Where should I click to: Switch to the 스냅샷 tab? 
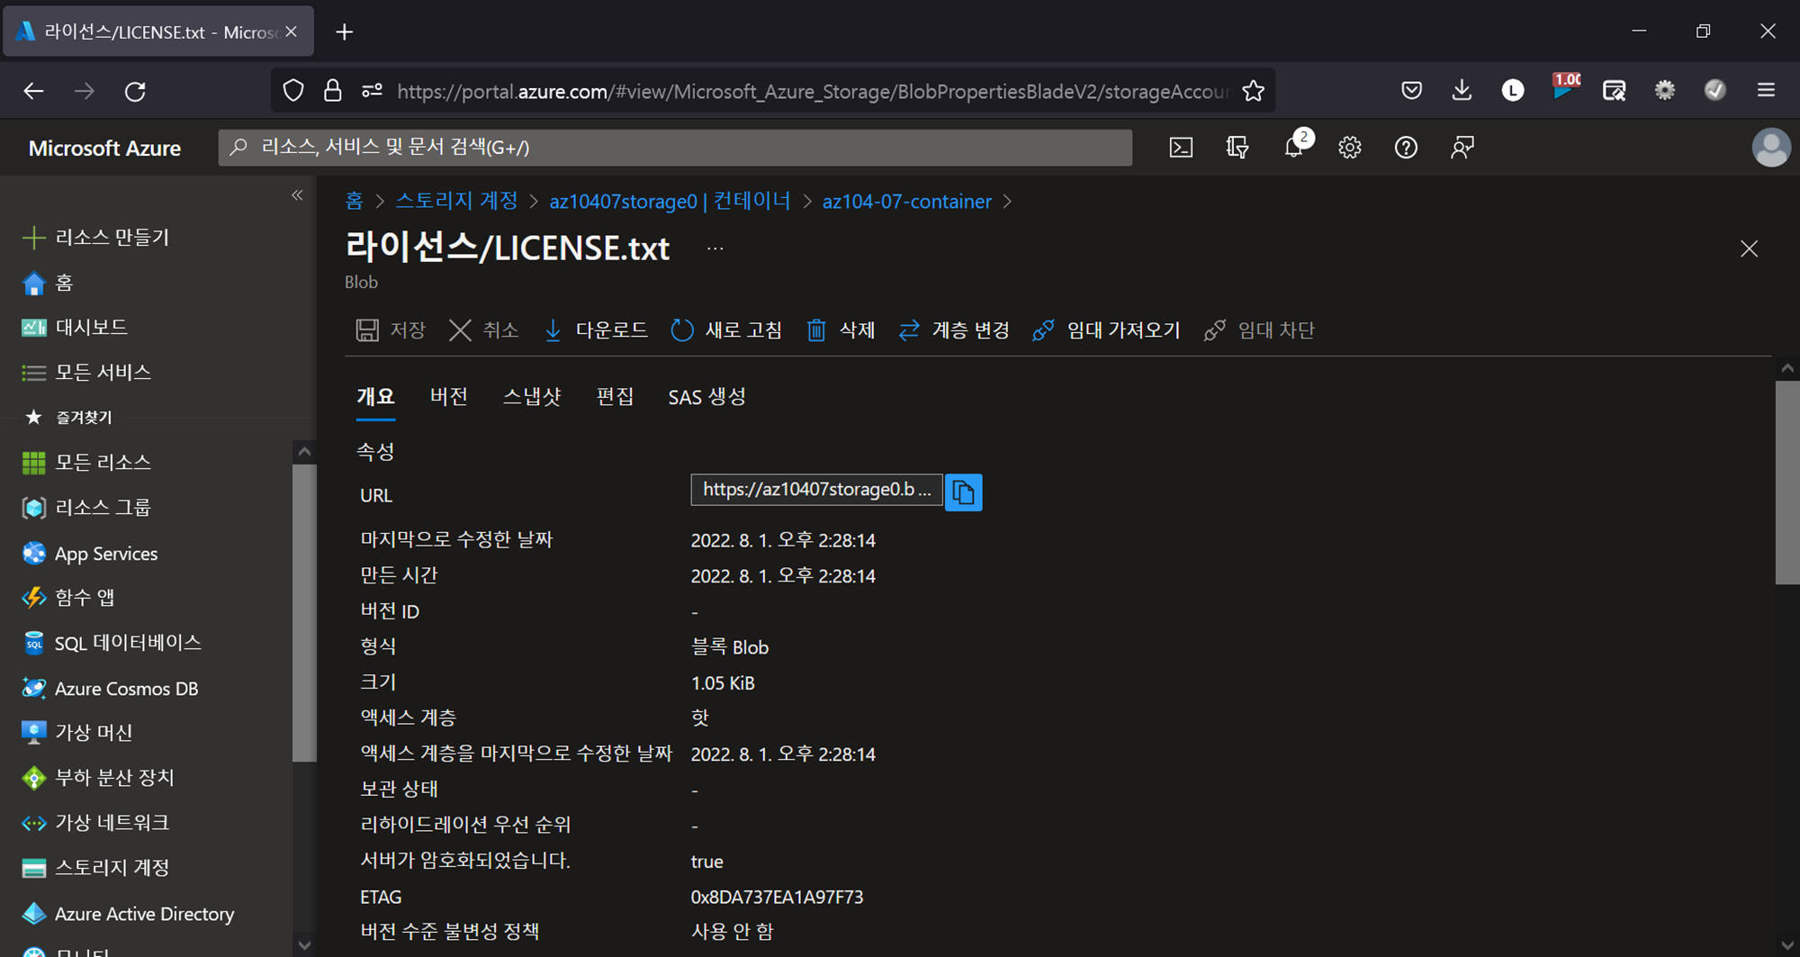tap(532, 397)
